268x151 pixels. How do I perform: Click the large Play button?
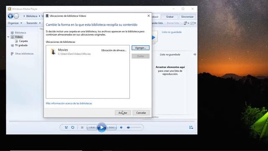tap(101, 128)
